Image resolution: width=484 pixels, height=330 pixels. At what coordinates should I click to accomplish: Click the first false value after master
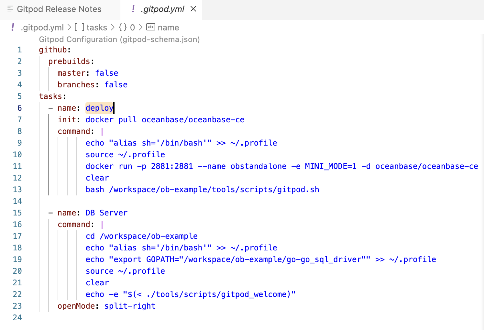(106, 73)
